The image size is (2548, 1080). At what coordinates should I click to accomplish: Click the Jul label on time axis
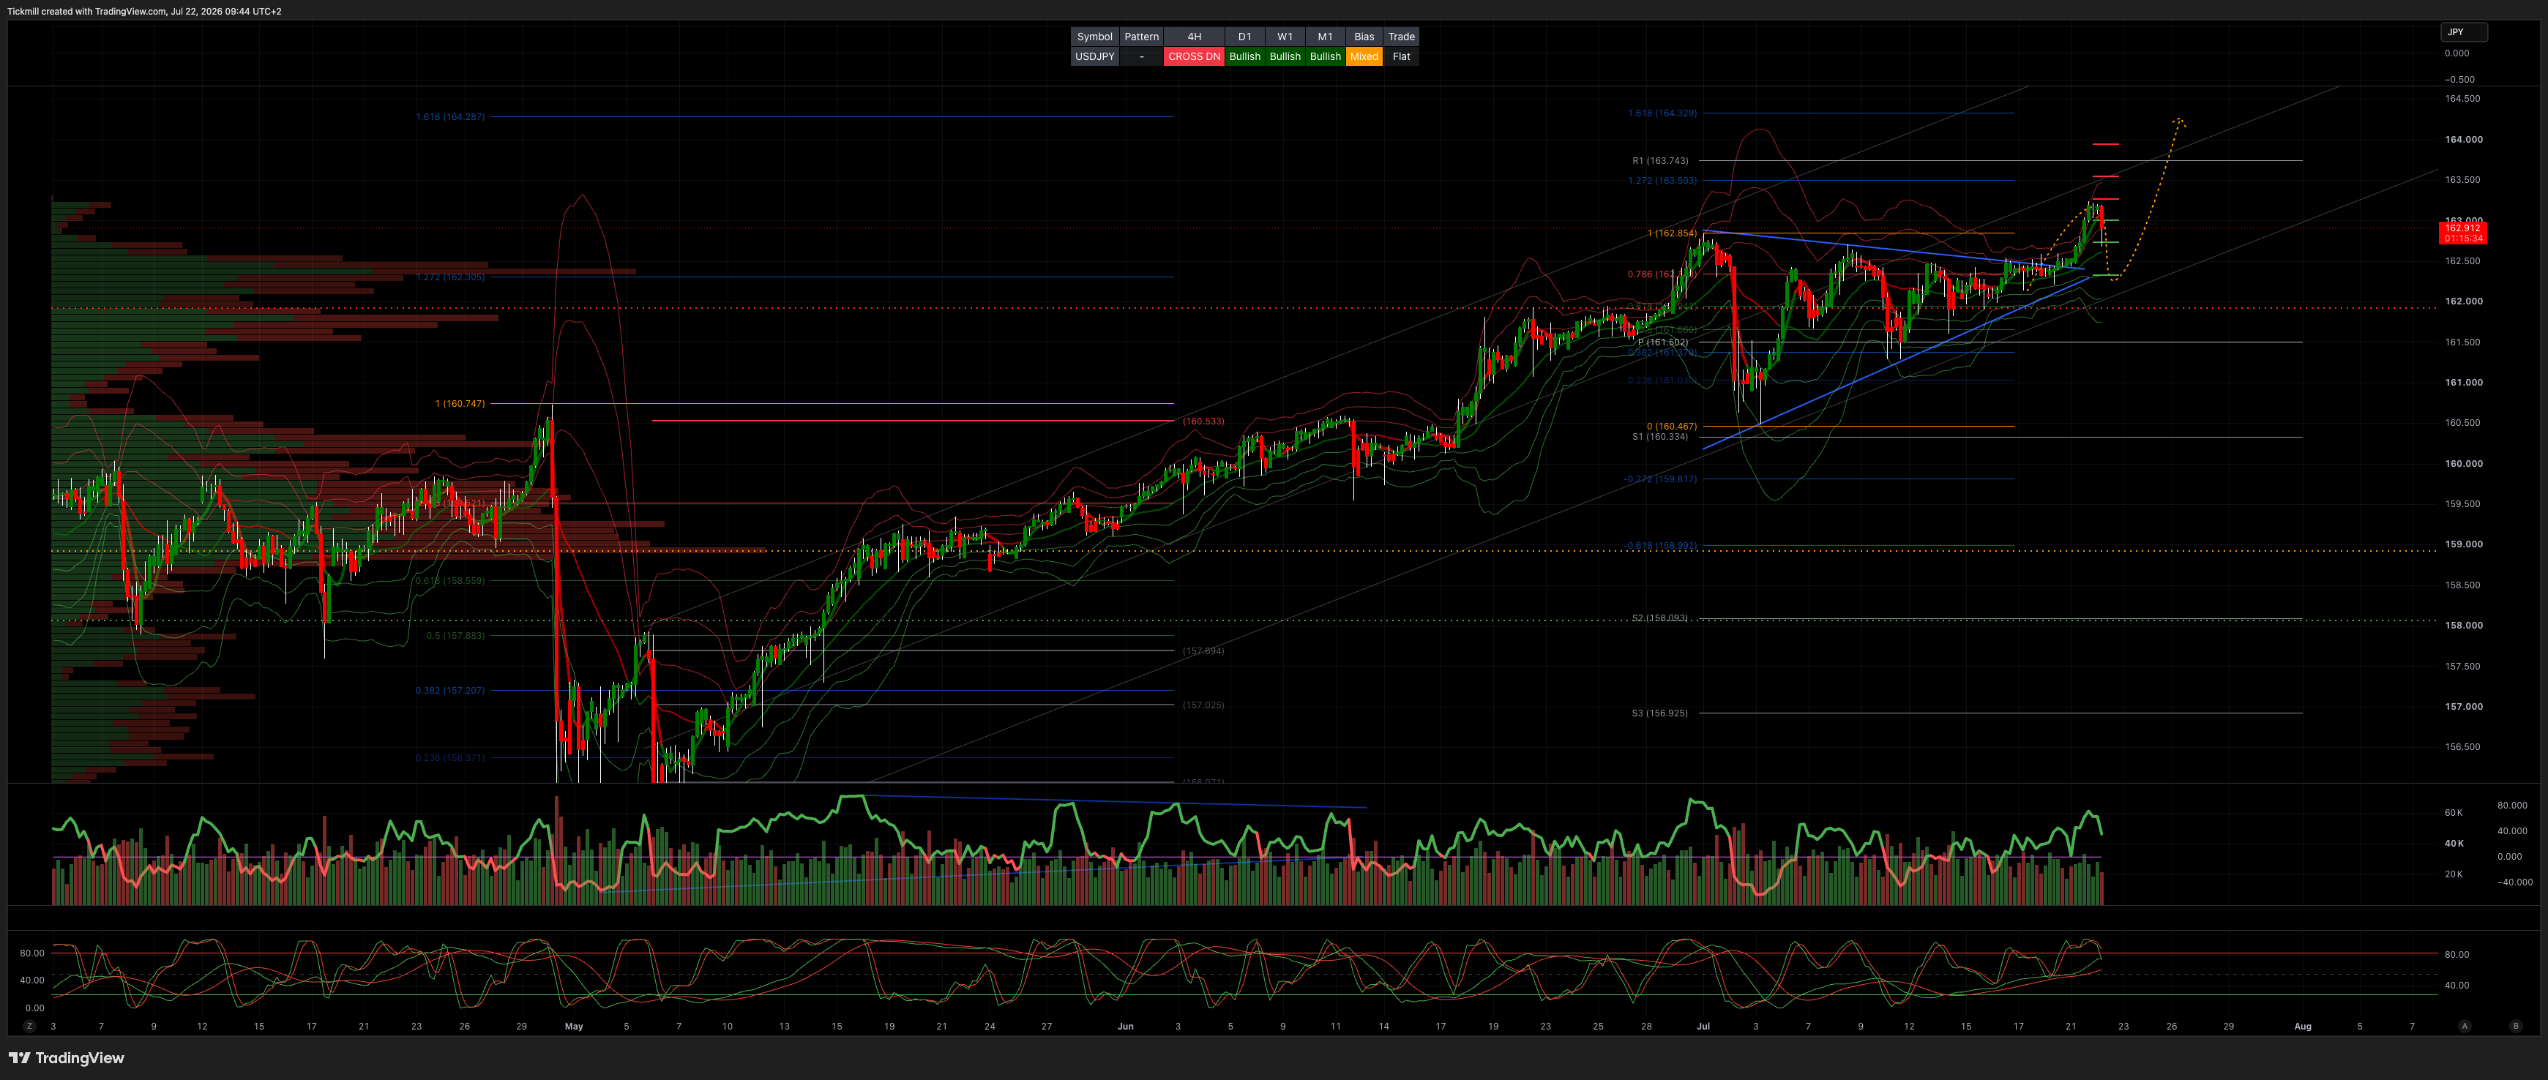1703,1027
